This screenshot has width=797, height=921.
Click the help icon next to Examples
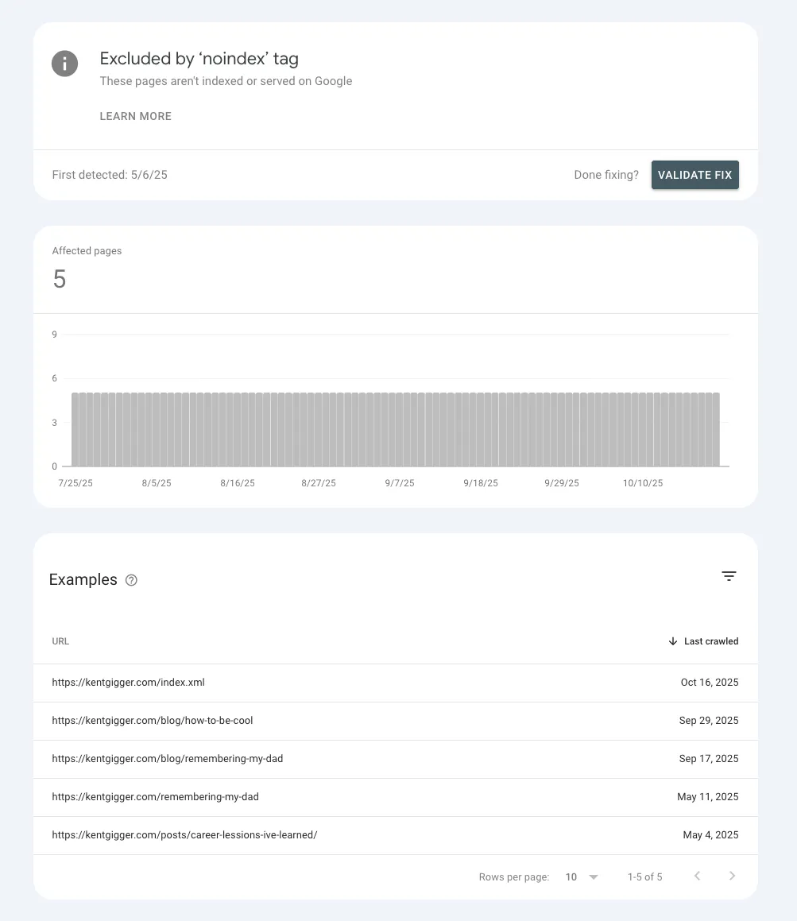[132, 580]
